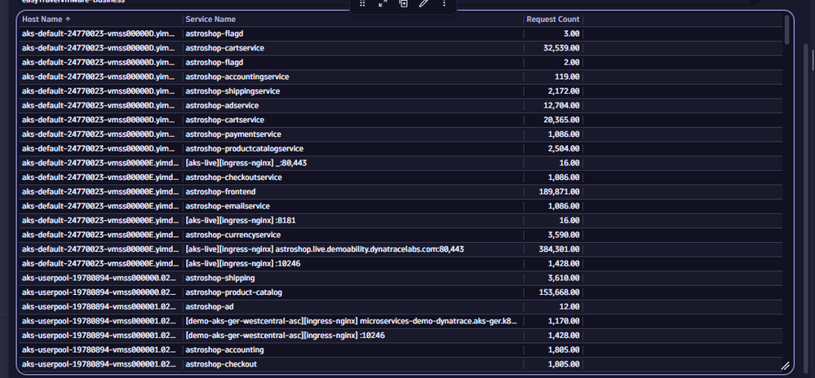The width and height of the screenshot is (815, 378).
Task: Open the tile's three-dot options menu
Action: (x=444, y=3)
